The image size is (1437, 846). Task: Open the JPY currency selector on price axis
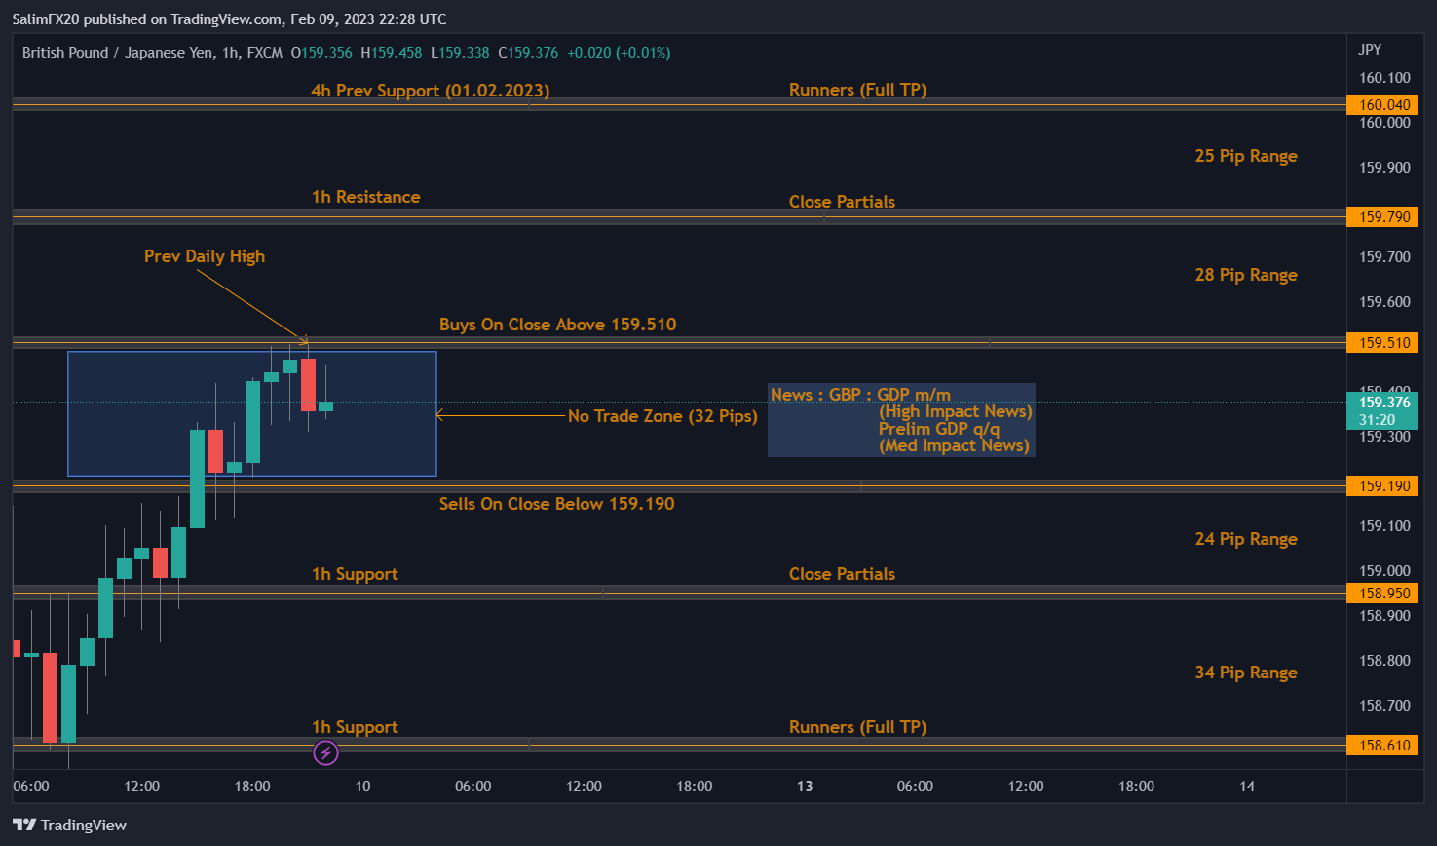pyautogui.click(x=1370, y=50)
